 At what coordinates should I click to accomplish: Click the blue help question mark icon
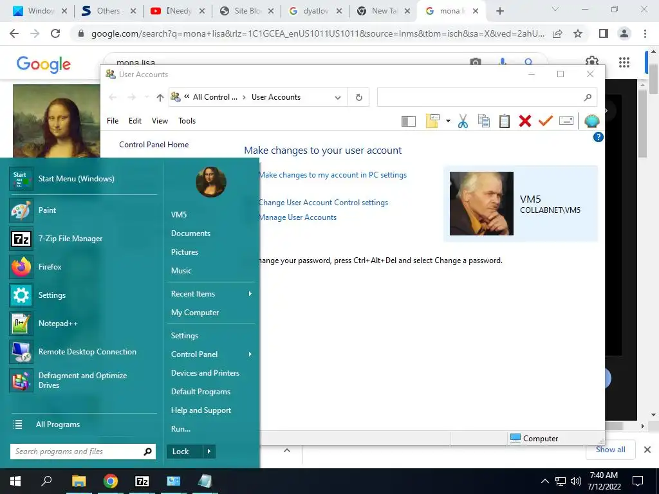(598, 137)
